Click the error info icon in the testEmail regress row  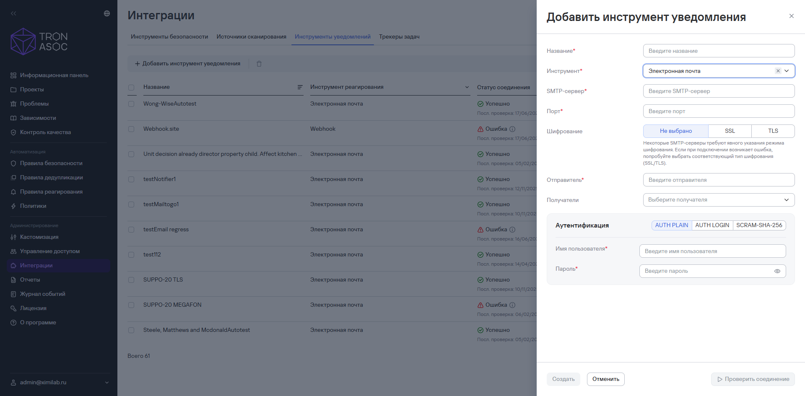[512, 230]
